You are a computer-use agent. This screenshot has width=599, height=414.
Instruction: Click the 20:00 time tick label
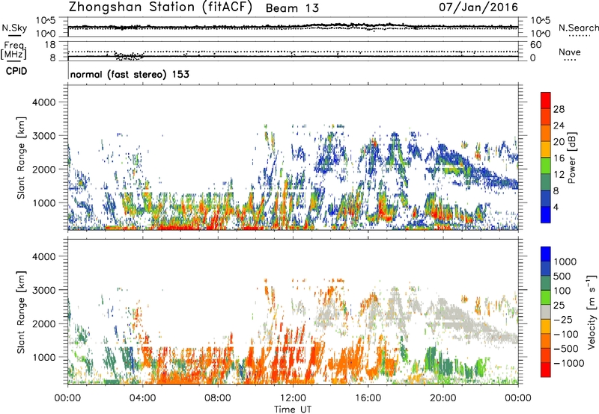point(443,398)
